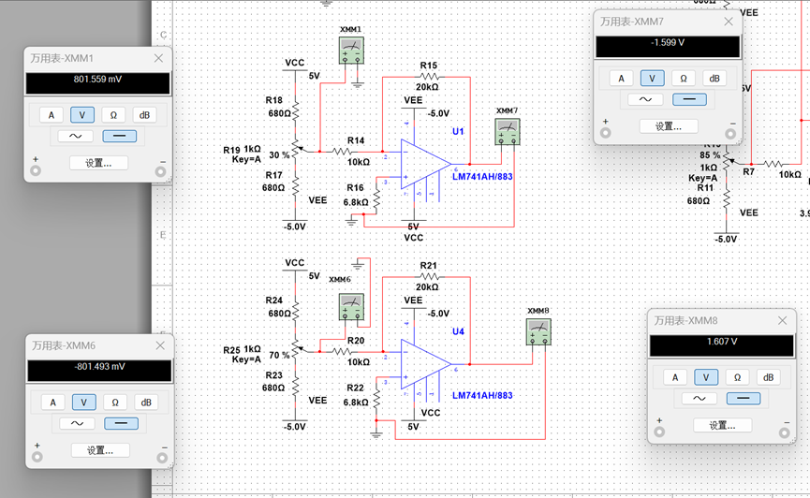The height and width of the screenshot is (498, 810).
Task: Close the 万用表-XMM6 window
Action: point(160,345)
